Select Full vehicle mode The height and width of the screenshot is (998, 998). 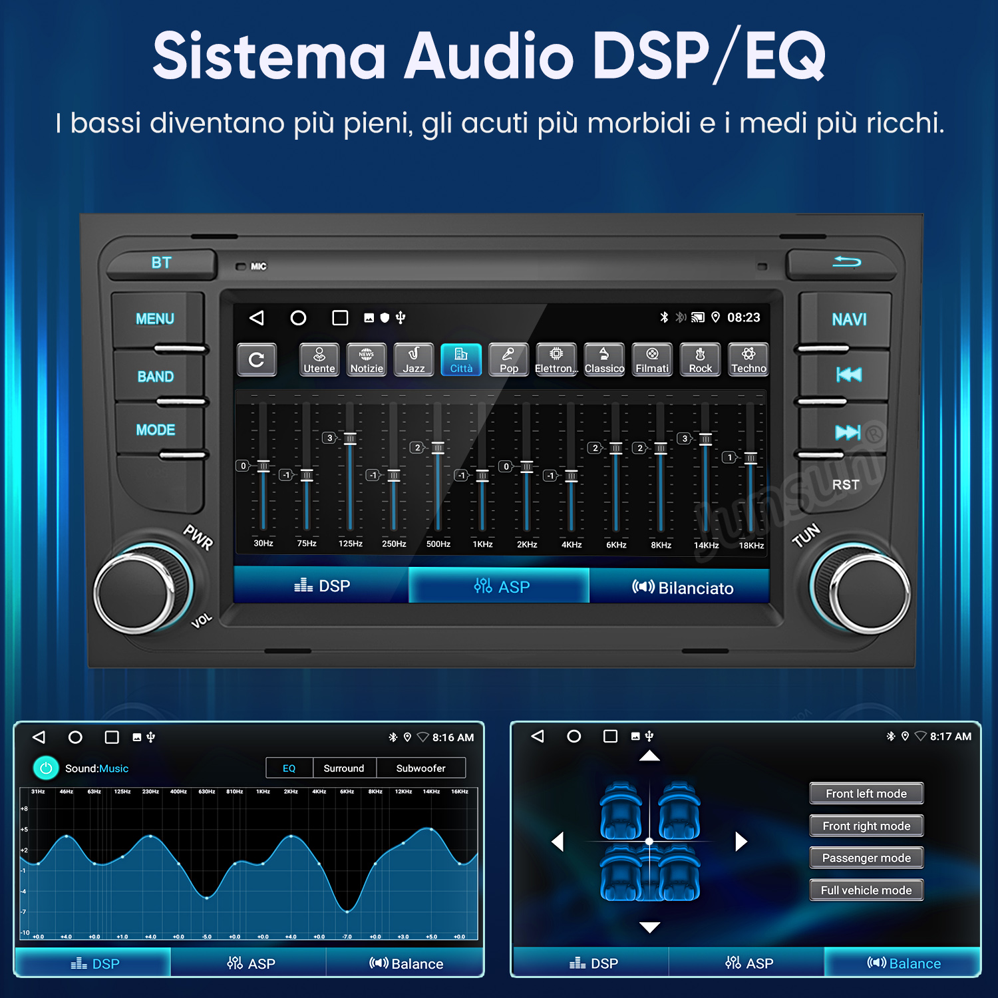(866, 890)
